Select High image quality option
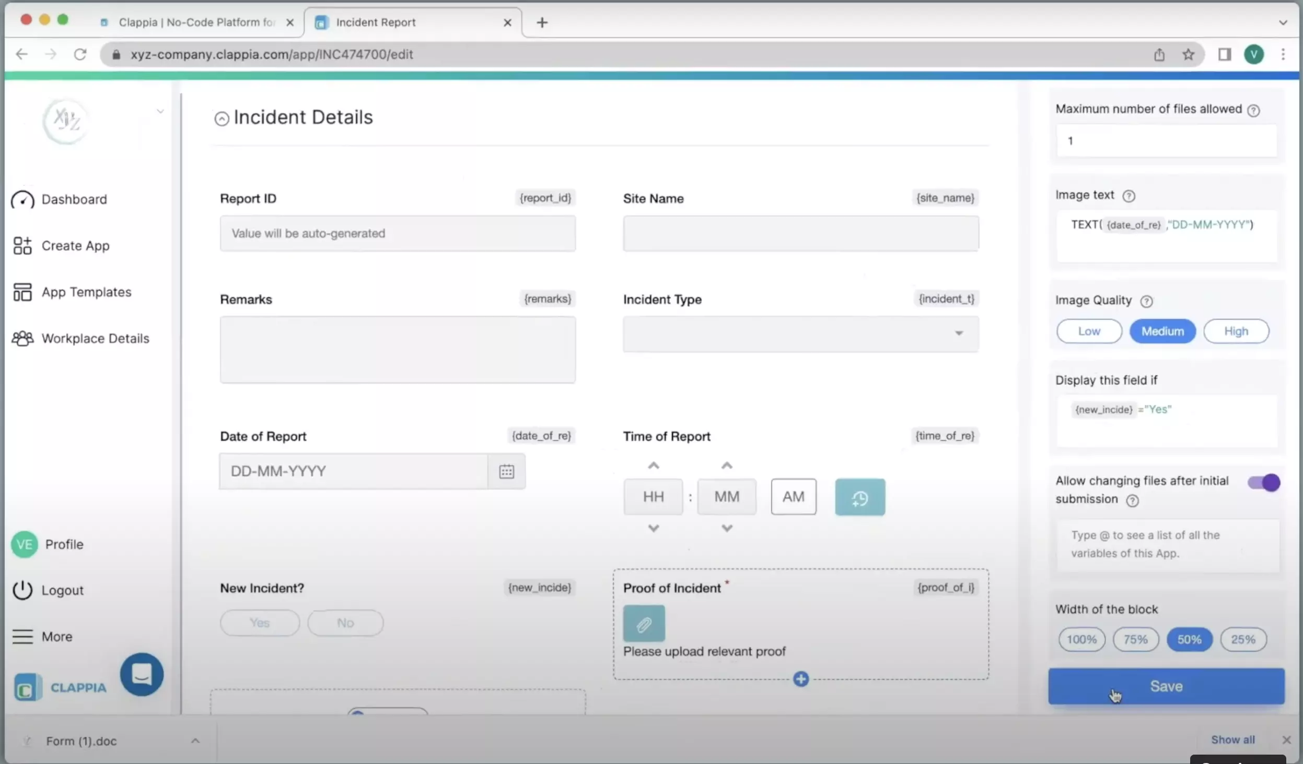This screenshot has height=764, width=1303. click(1236, 331)
